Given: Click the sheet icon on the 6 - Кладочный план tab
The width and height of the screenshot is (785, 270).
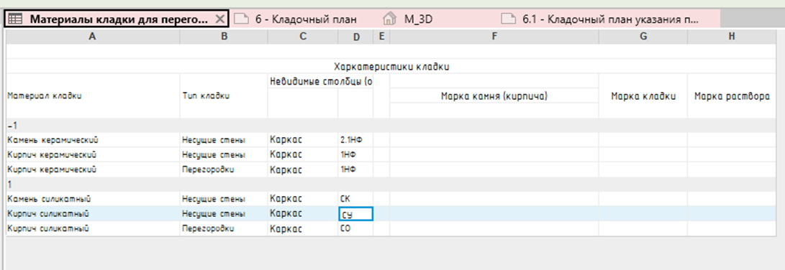Looking at the screenshot, I should 242,19.
